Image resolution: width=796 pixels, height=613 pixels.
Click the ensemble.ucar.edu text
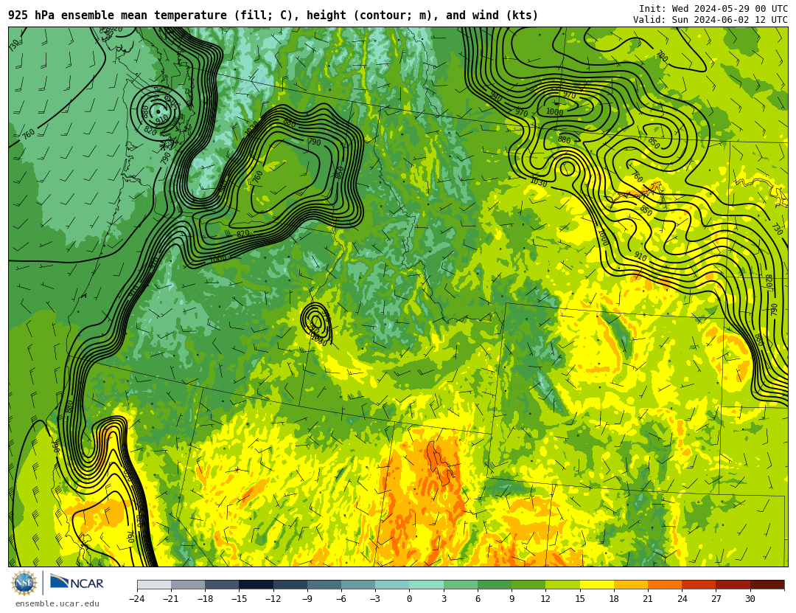click(57, 604)
